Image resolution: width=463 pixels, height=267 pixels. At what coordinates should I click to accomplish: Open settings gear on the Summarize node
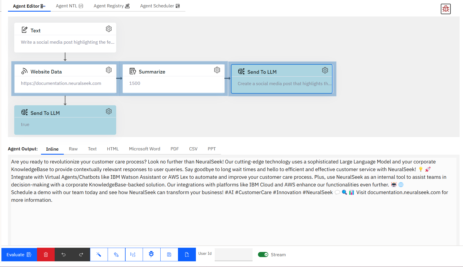(x=217, y=70)
